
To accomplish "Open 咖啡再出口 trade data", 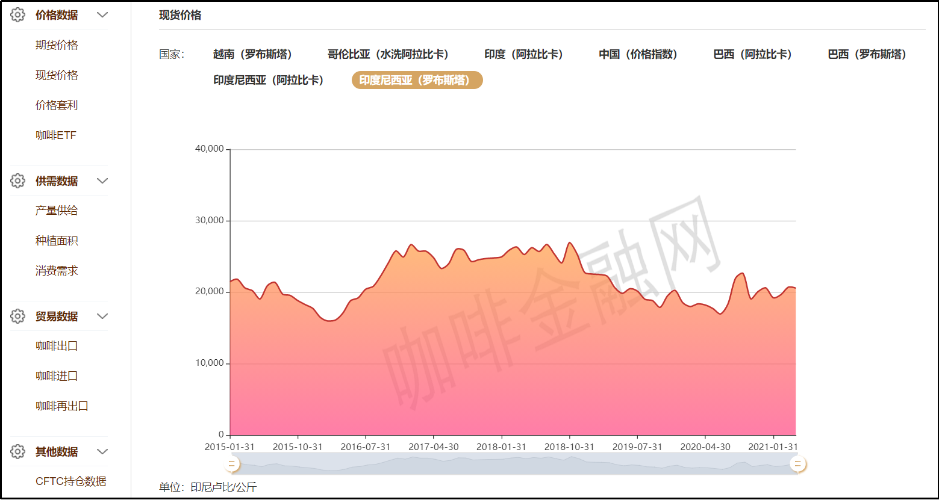I will click(62, 406).
